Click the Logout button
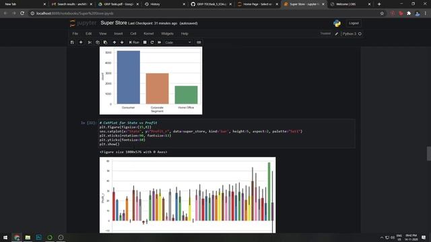This screenshot has width=431, height=242. [354, 24]
